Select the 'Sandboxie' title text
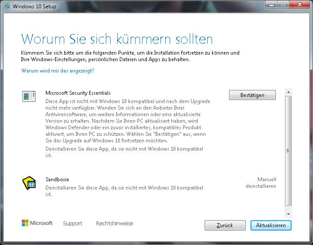Image resolution: width=313 pixels, height=245 pixels. pos(57,179)
